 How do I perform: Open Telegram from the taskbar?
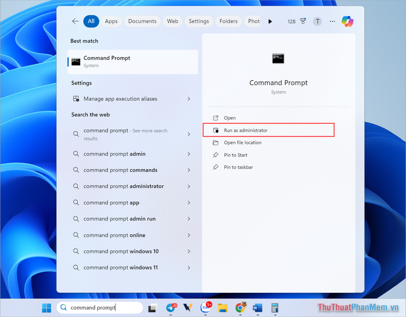tap(171, 308)
